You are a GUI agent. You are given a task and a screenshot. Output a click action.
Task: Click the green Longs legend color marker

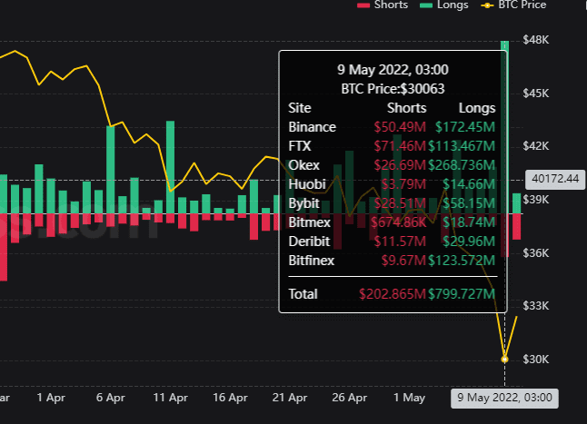click(426, 5)
